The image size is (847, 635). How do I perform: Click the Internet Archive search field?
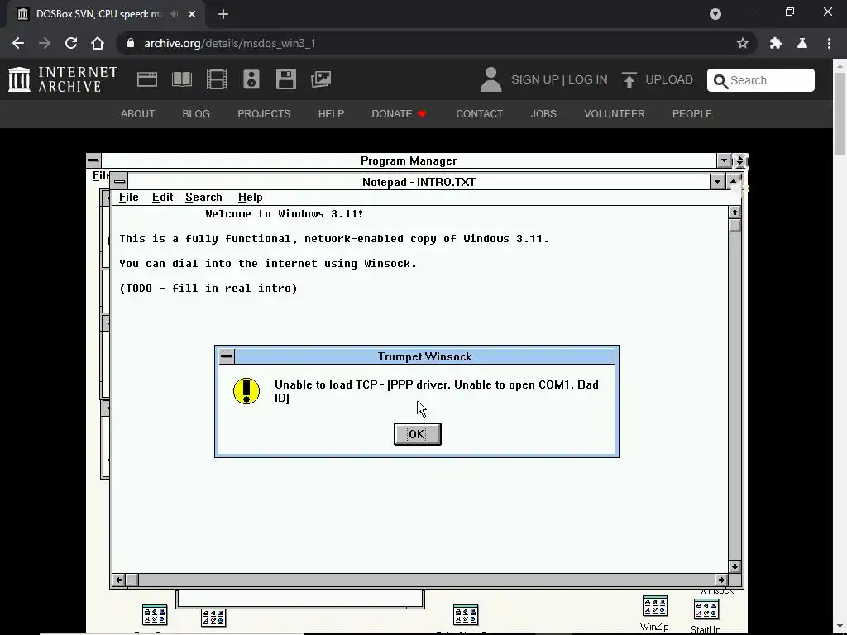point(761,80)
